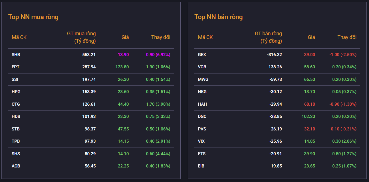Open VCB in net sell table

[202, 67]
